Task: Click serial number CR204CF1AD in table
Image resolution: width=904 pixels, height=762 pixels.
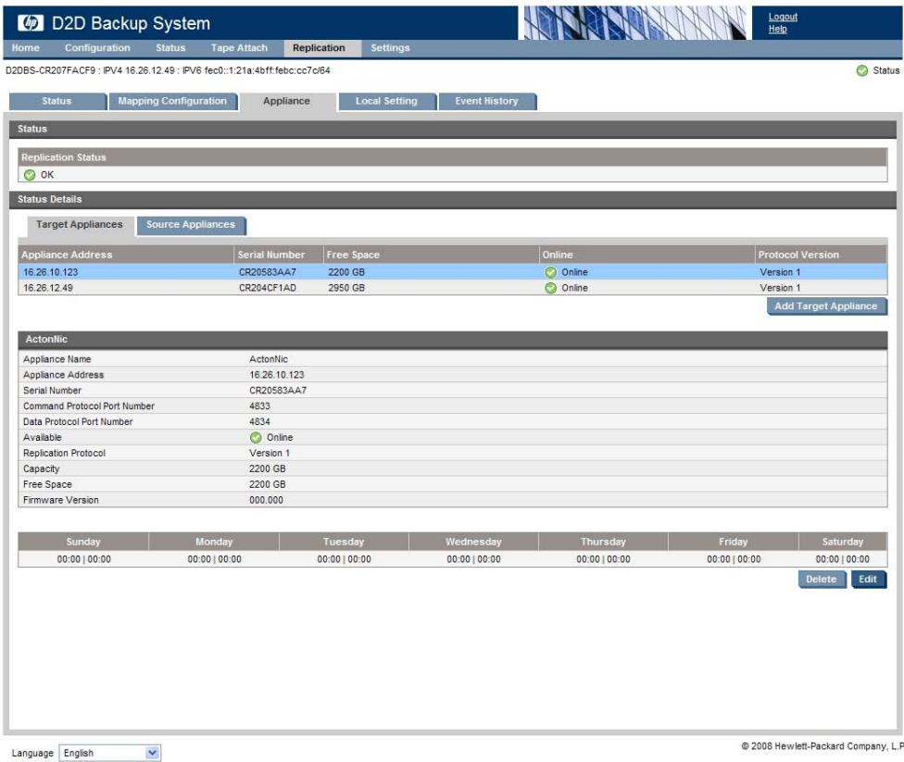Action: tap(268, 288)
